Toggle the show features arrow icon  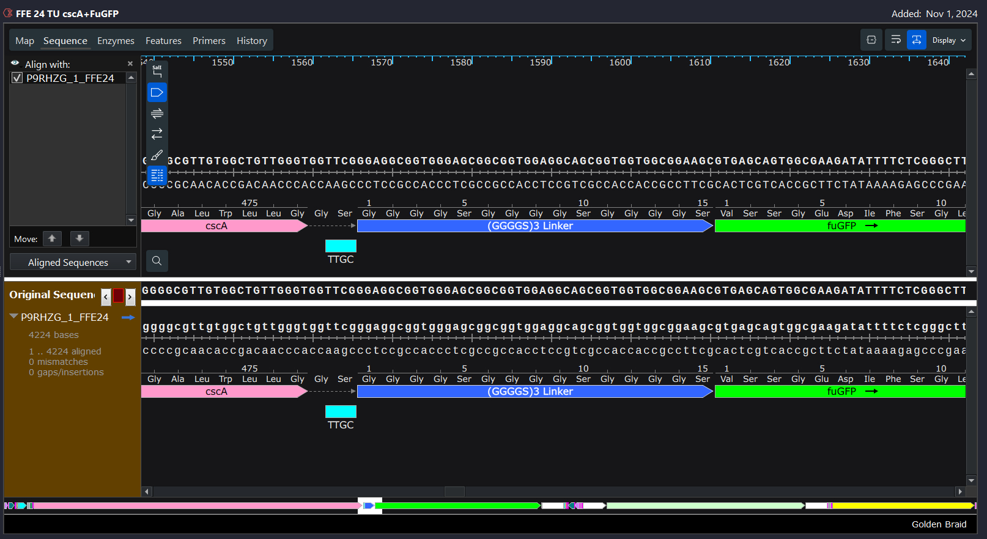[x=157, y=93]
